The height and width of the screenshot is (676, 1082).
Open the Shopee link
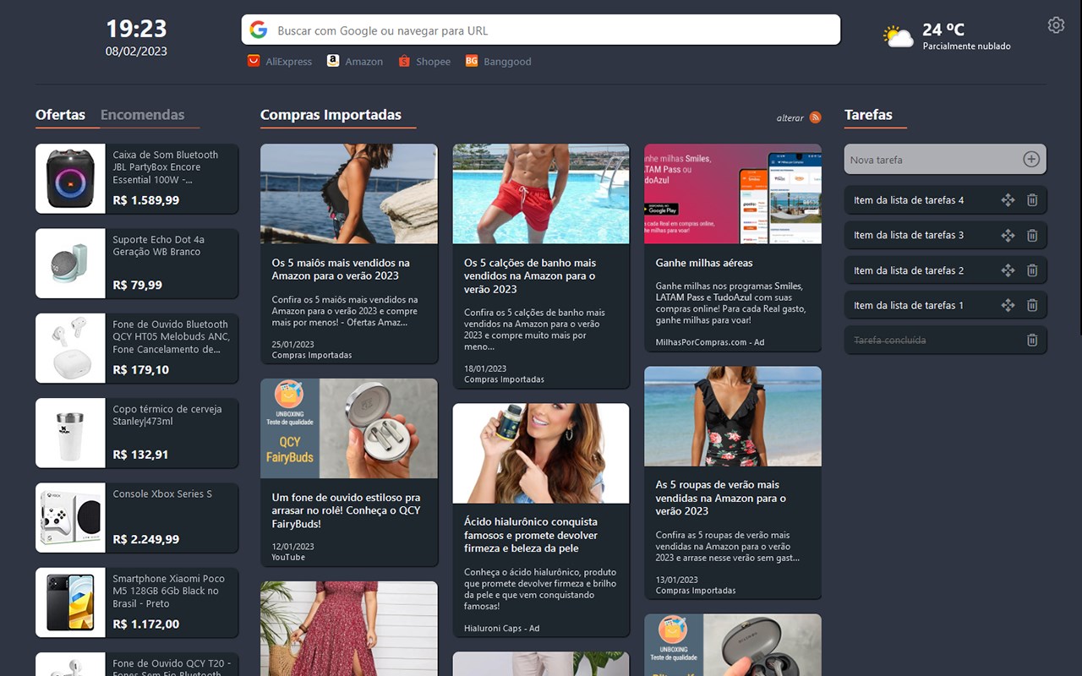tap(433, 62)
